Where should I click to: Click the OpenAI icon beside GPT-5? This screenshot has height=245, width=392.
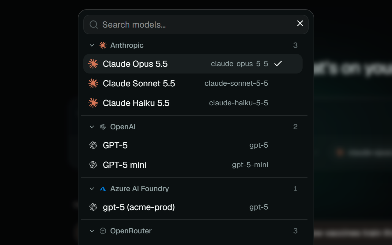point(93,145)
